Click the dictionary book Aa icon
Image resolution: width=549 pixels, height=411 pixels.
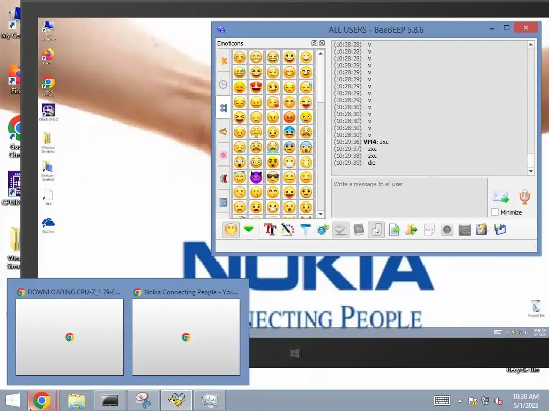359,230
